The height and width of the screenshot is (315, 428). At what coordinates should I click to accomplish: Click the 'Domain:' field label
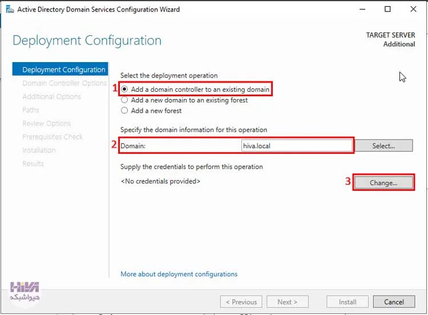click(x=133, y=146)
